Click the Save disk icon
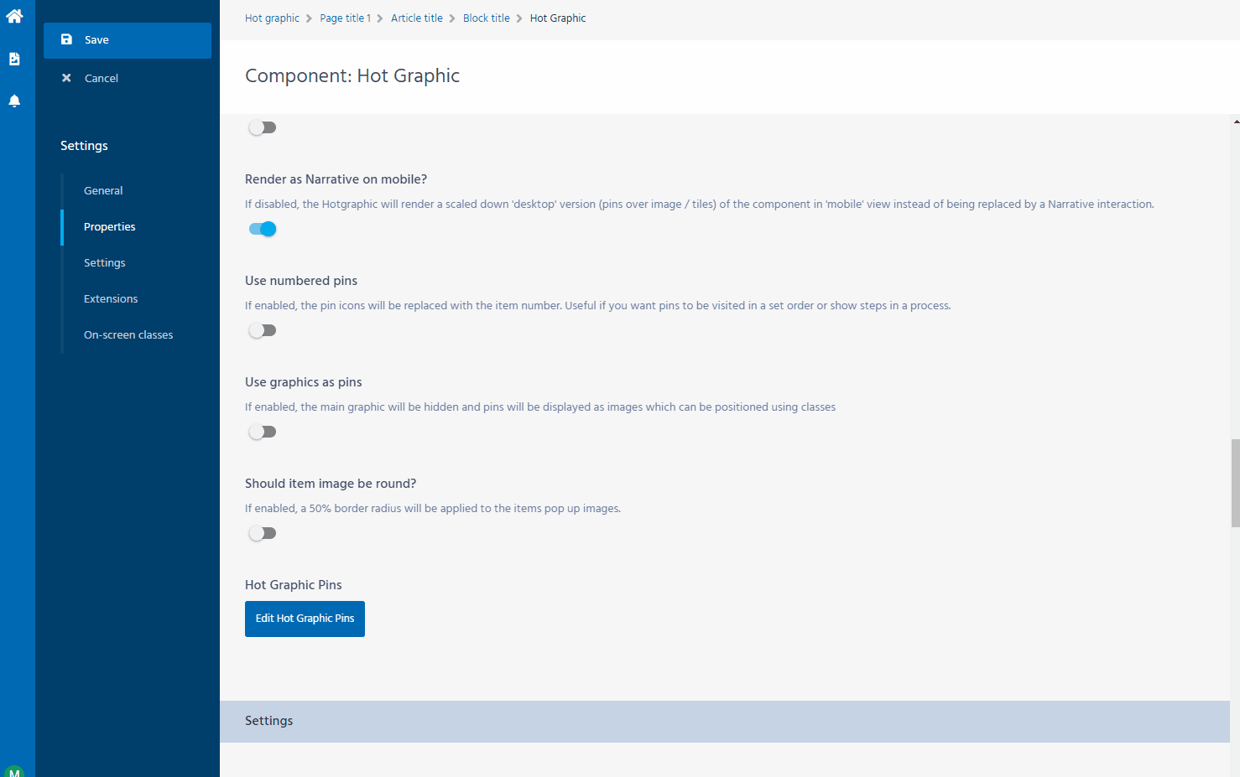The width and height of the screenshot is (1240, 777). (x=66, y=39)
